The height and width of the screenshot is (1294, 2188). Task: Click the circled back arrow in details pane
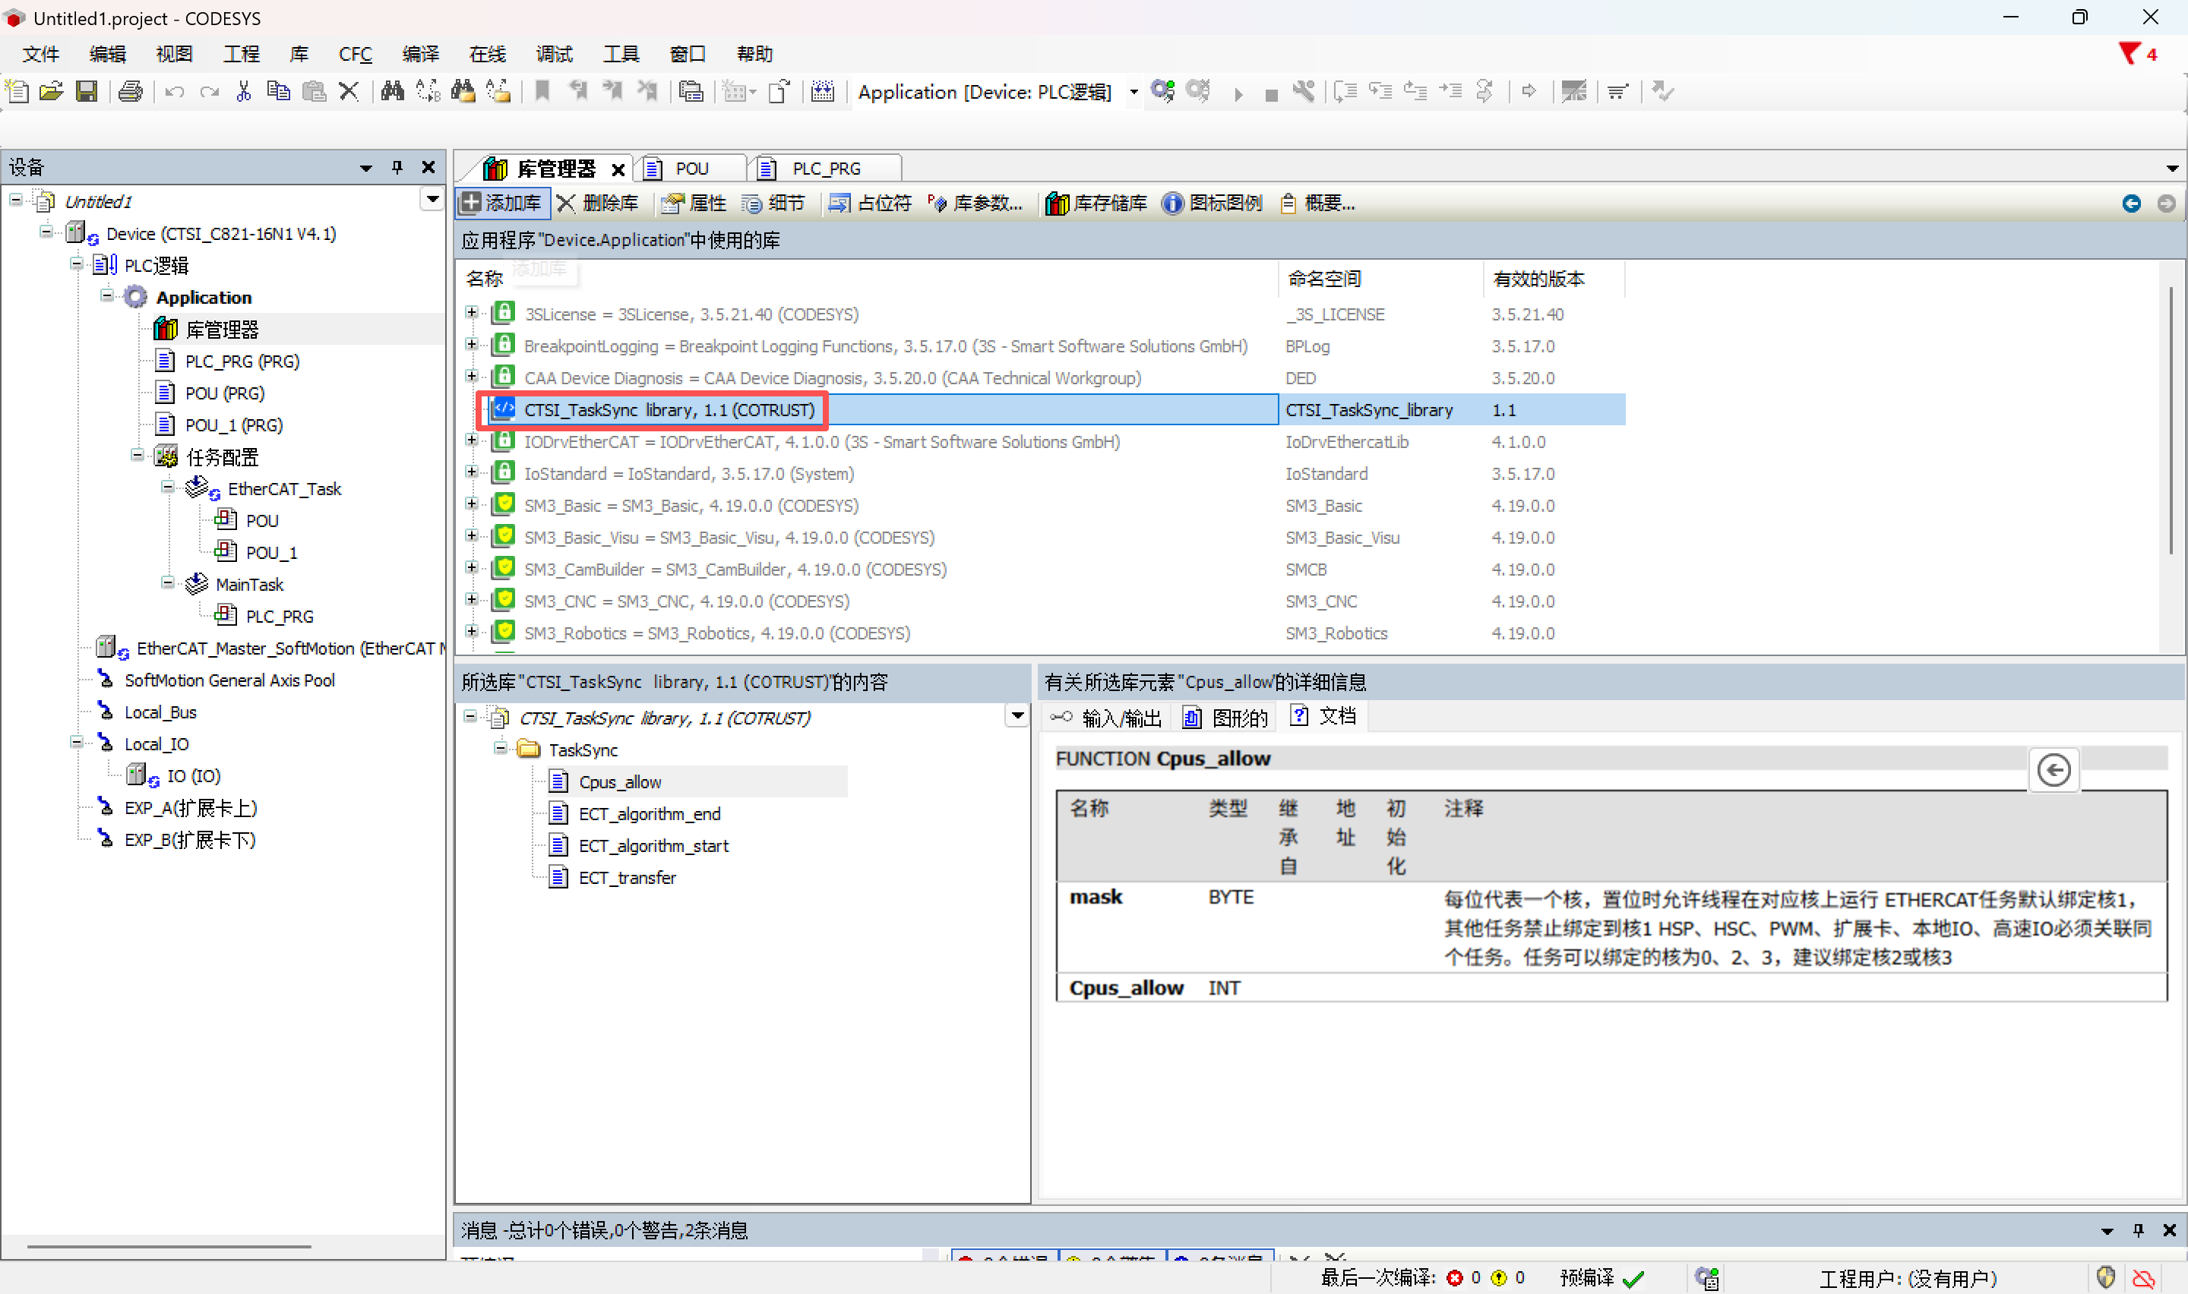click(2054, 770)
